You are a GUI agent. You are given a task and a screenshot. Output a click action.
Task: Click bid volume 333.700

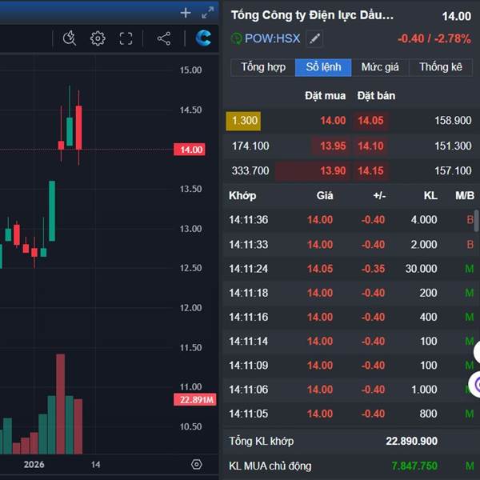click(x=250, y=171)
